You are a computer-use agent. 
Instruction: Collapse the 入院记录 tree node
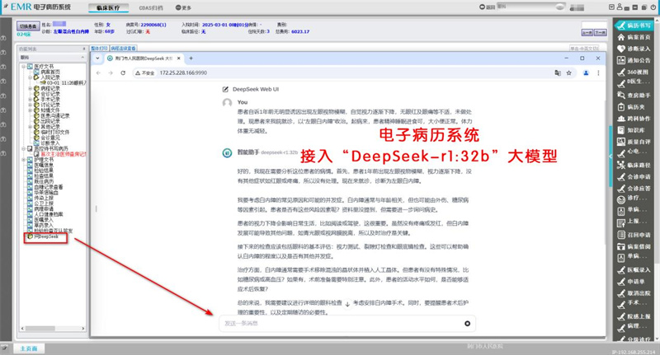[30, 77]
